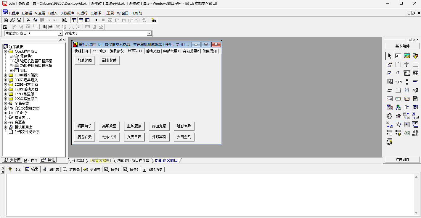
Task: Select the check box component in palette
Action: pos(390,73)
